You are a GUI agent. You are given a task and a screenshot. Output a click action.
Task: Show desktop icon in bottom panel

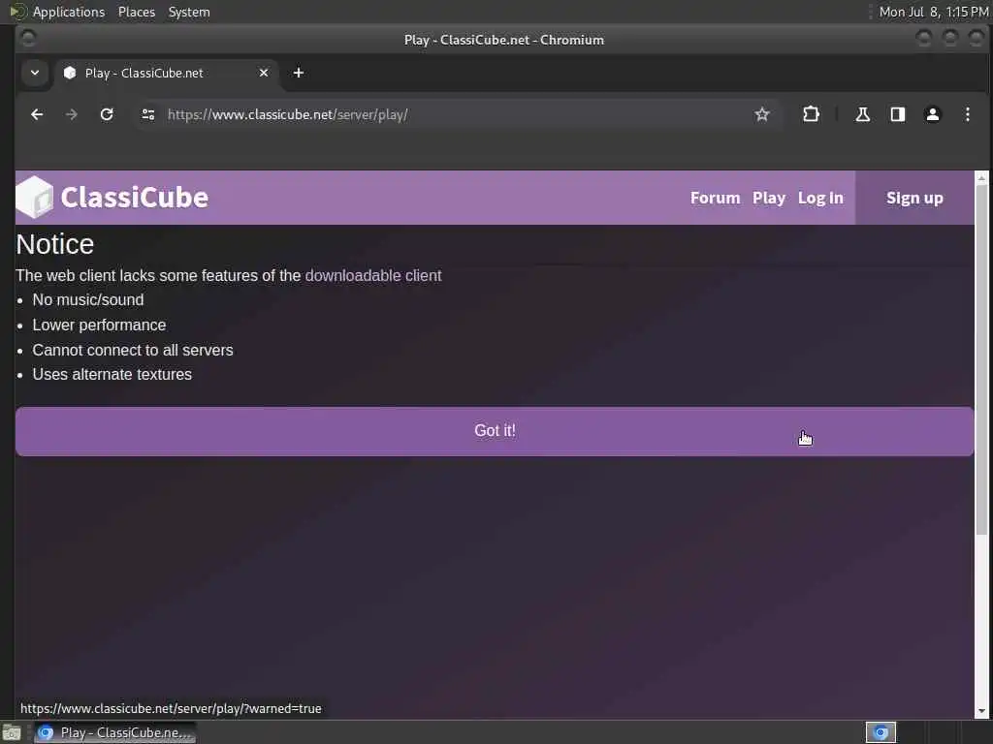pyautogui.click(x=12, y=732)
